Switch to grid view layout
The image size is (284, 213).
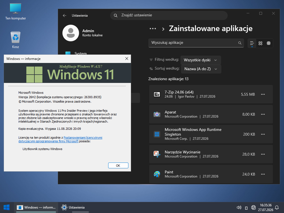260,43
